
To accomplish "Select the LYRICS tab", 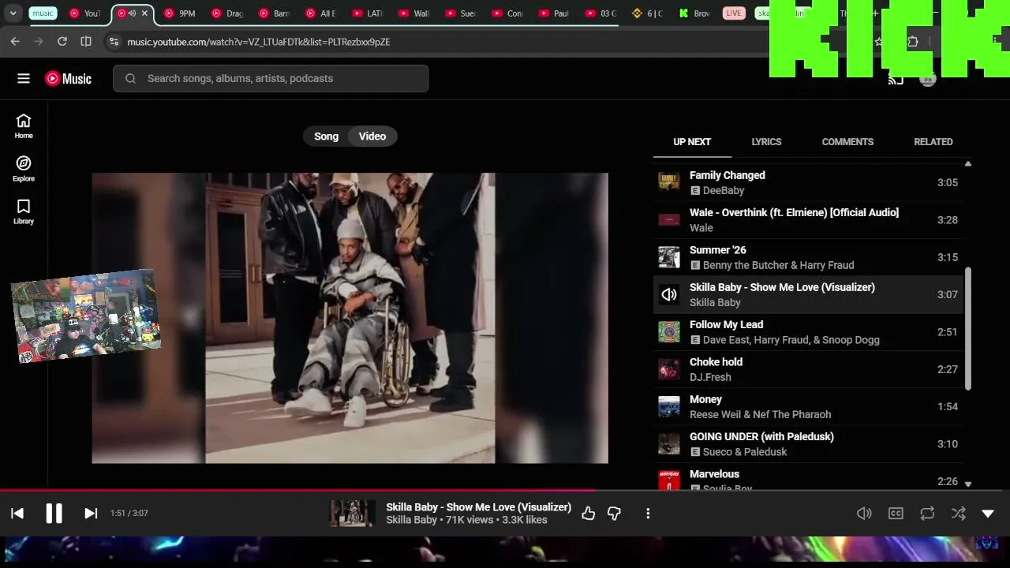I will [x=766, y=142].
